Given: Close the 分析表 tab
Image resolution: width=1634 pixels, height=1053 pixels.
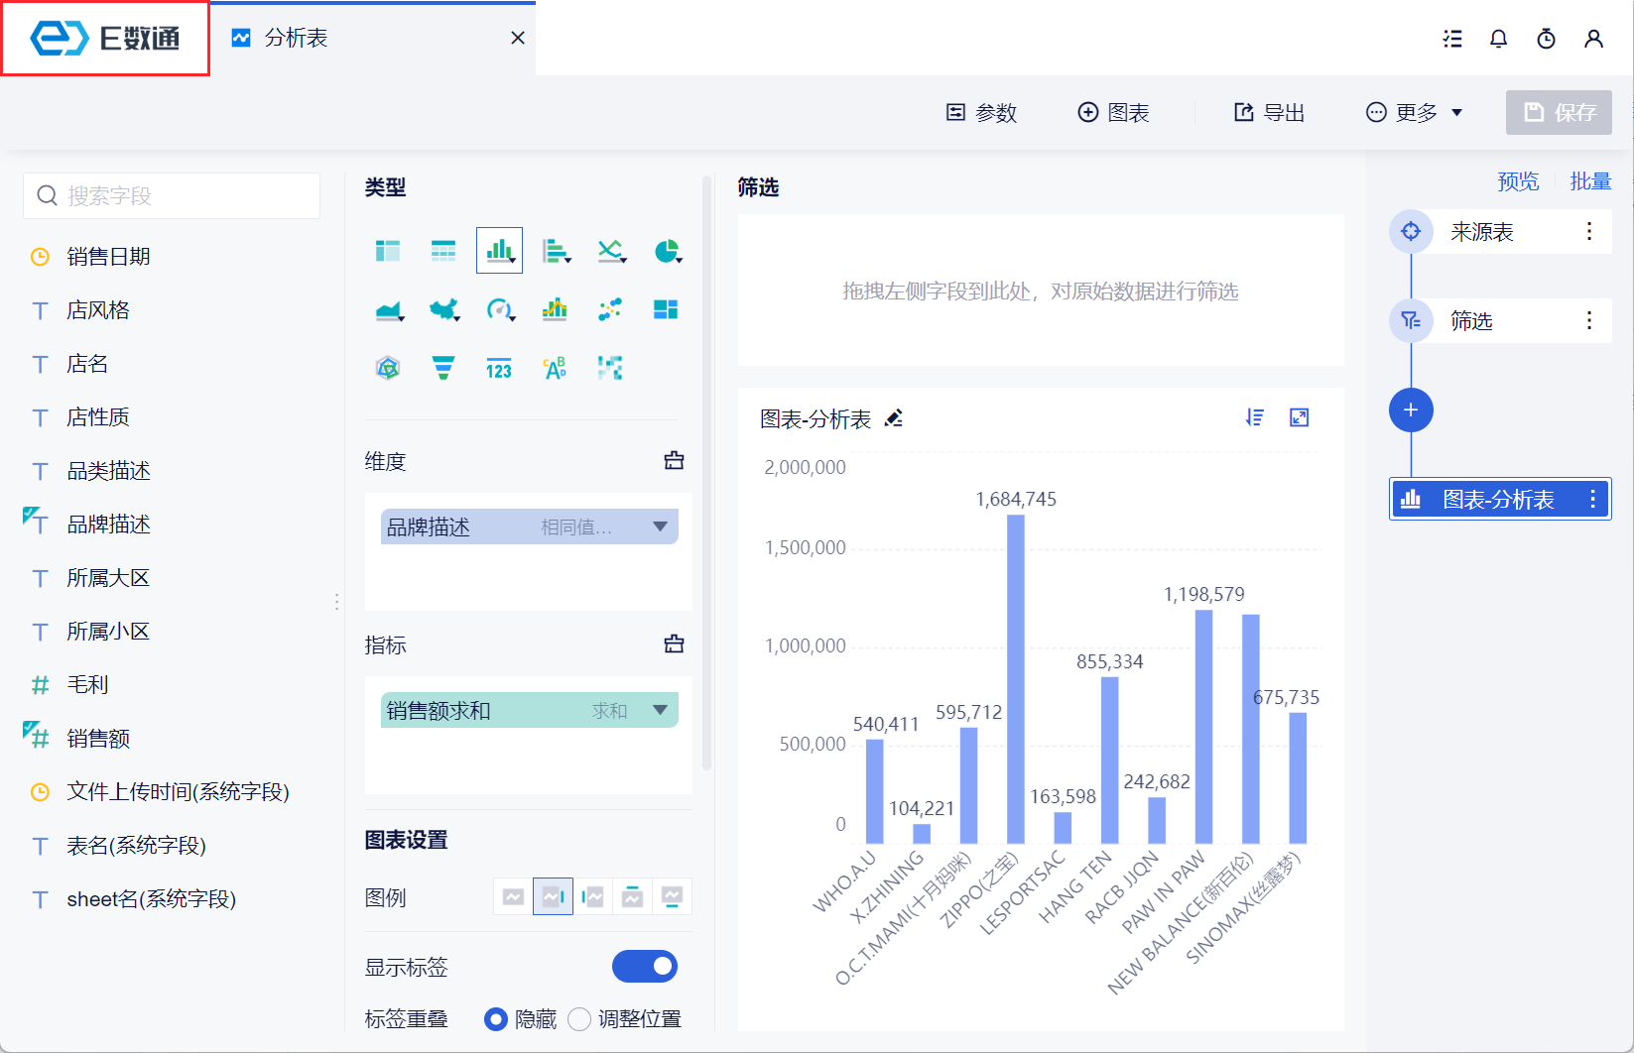Looking at the screenshot, I should pos(517,38).
